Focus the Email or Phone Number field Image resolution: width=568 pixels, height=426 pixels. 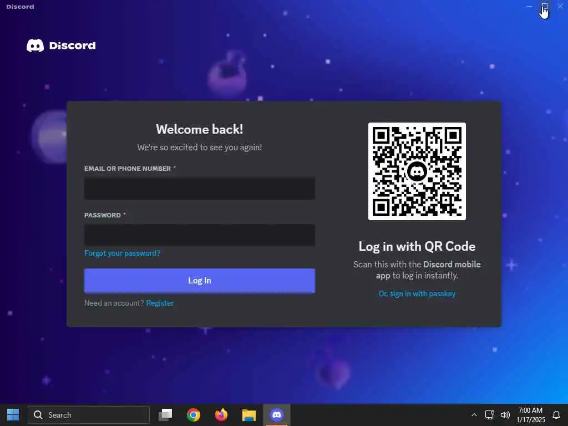200,189
